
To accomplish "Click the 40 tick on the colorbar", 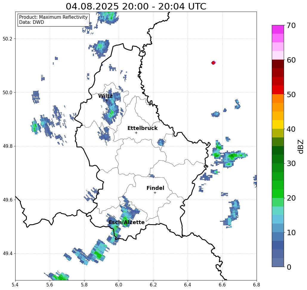I will coord(291,129).
